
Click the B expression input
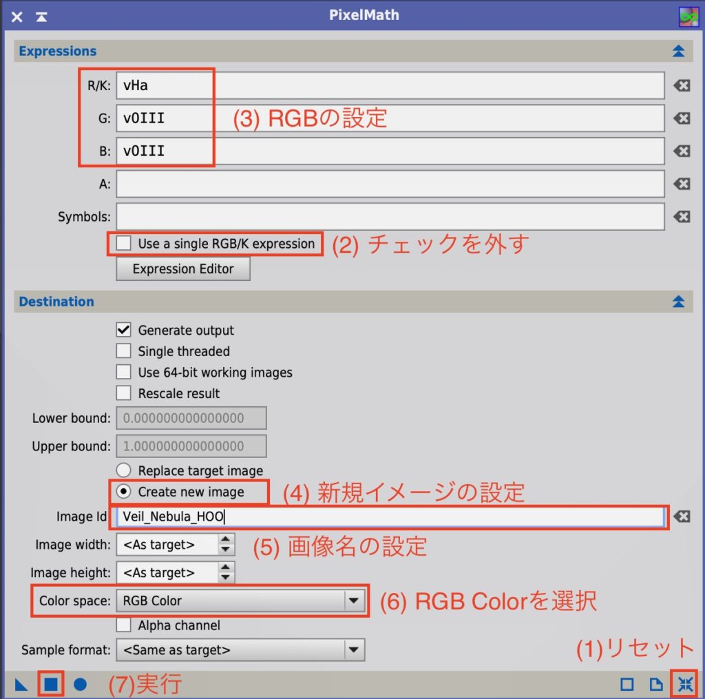390,151
